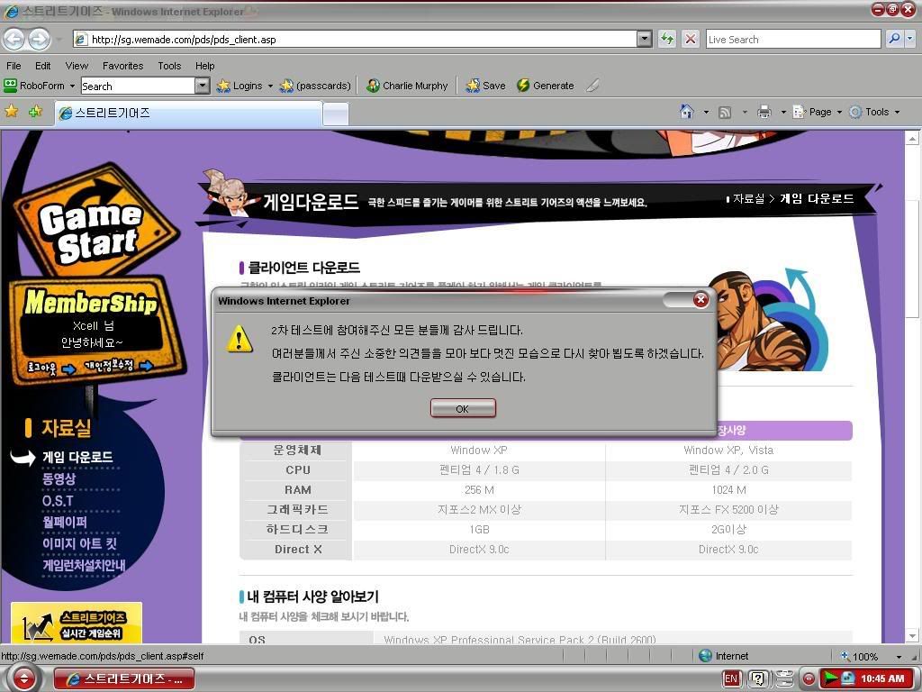
Task: Open the Tools menu in menu bar
Action: (169, 66)
